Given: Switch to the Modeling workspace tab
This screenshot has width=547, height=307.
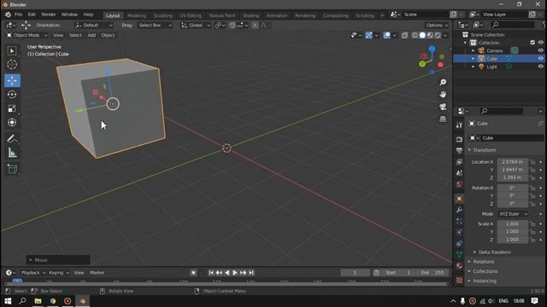Looking at the screenshot, I should tap(137, 15).
